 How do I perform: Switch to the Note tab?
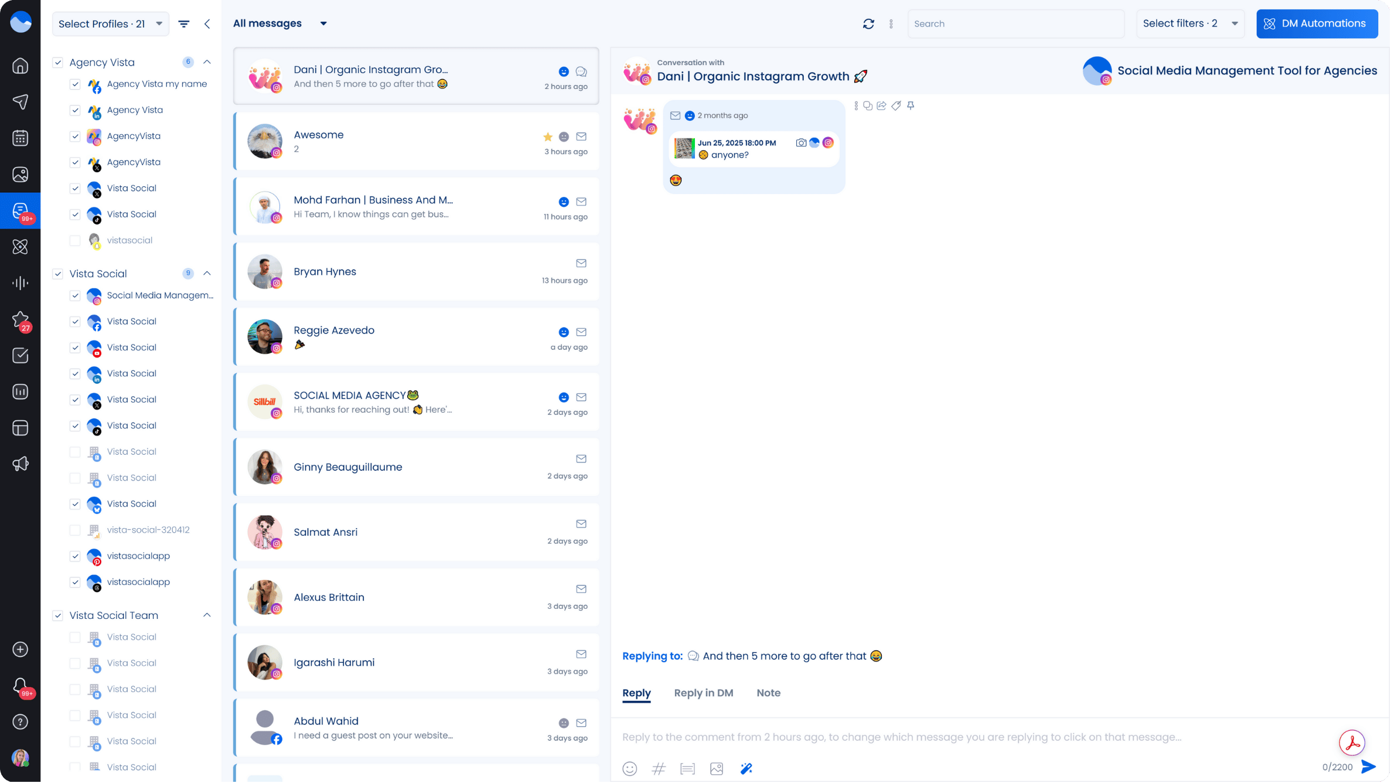click(768, 693)
